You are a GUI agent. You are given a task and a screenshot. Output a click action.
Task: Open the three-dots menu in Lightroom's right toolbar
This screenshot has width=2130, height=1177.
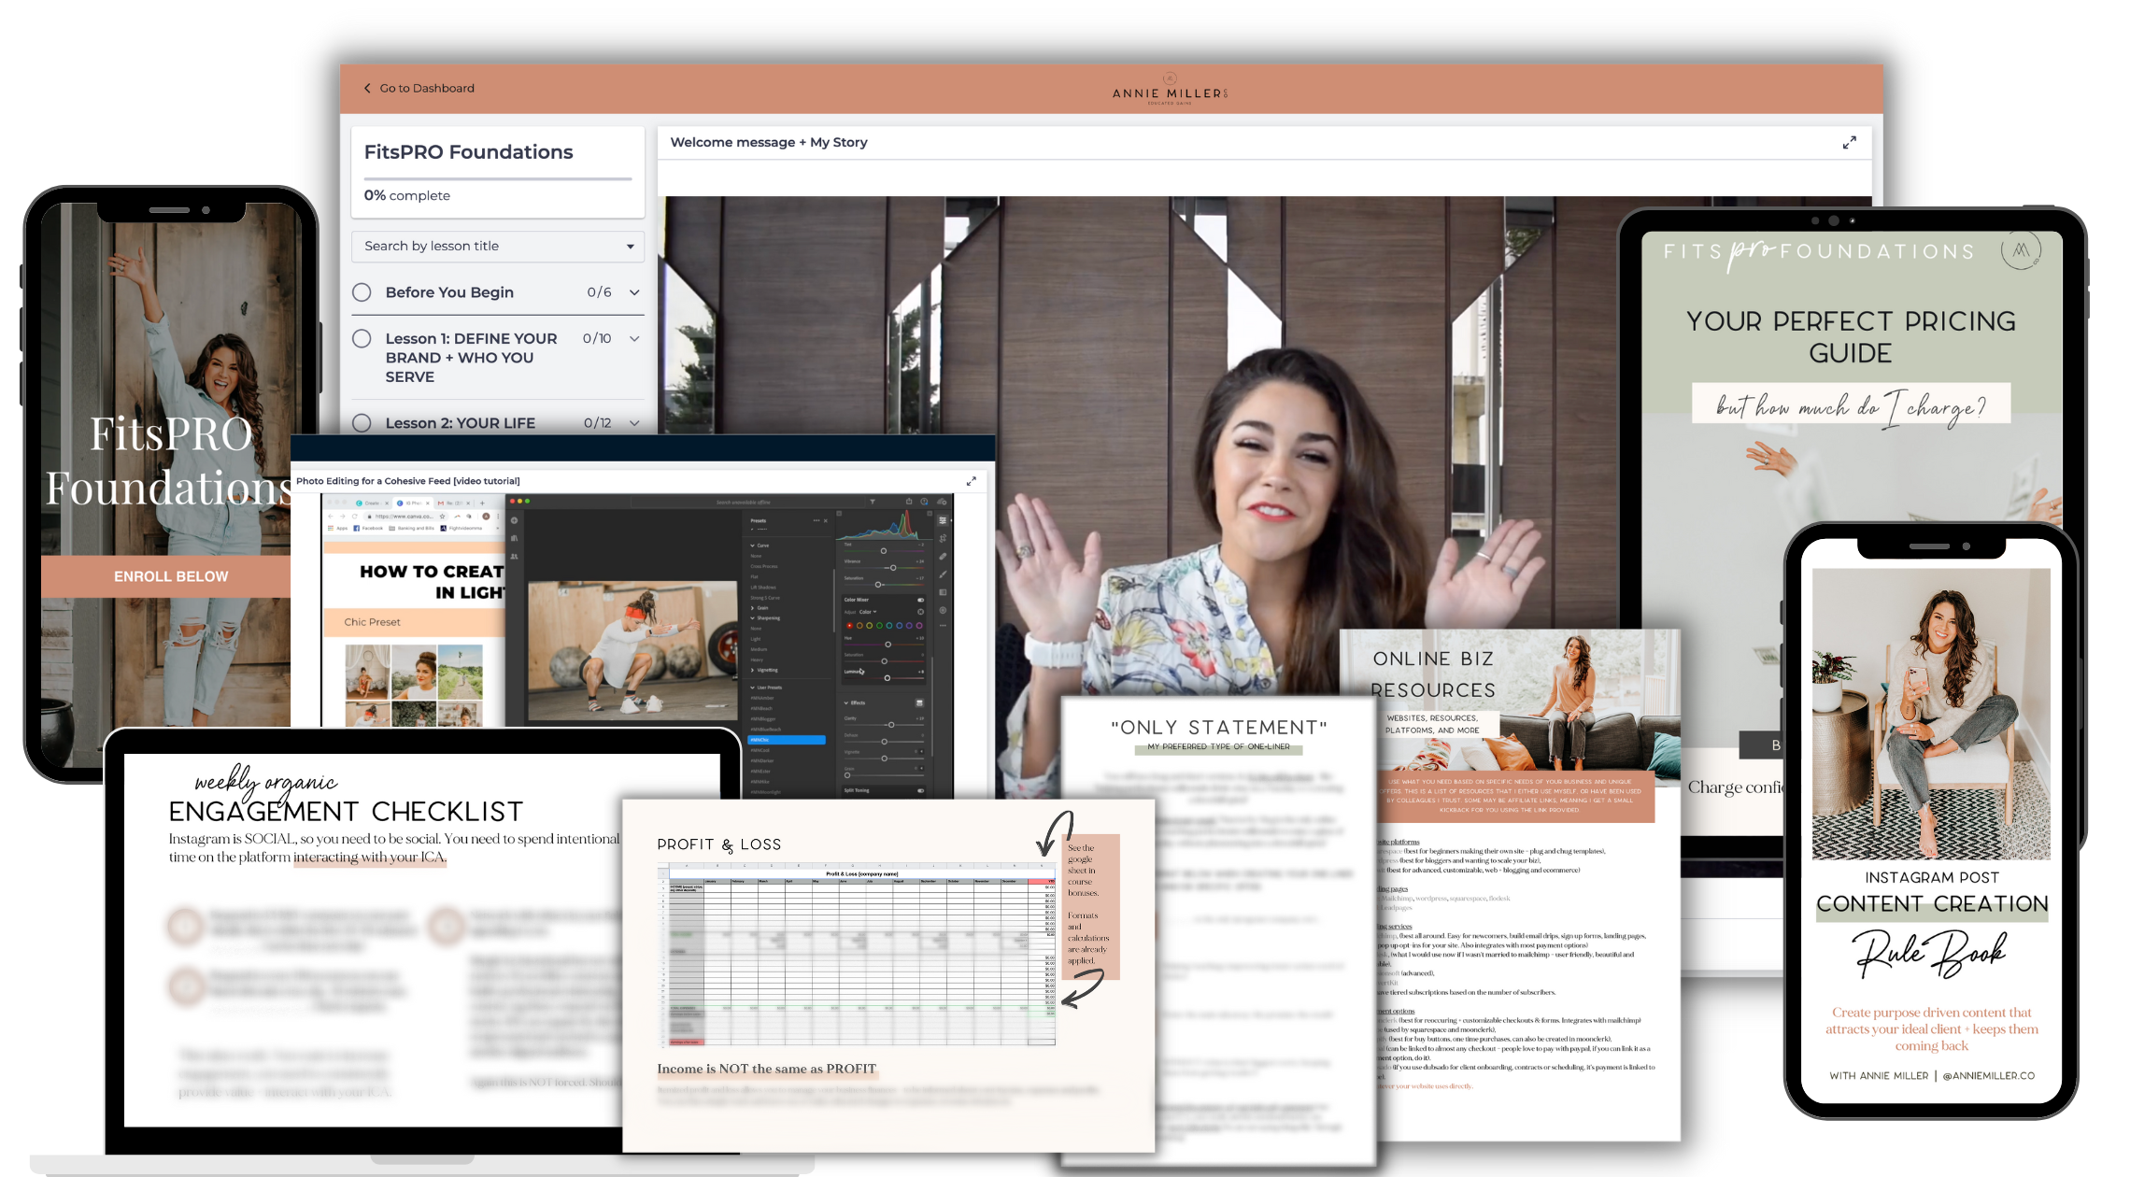(943, 626)
